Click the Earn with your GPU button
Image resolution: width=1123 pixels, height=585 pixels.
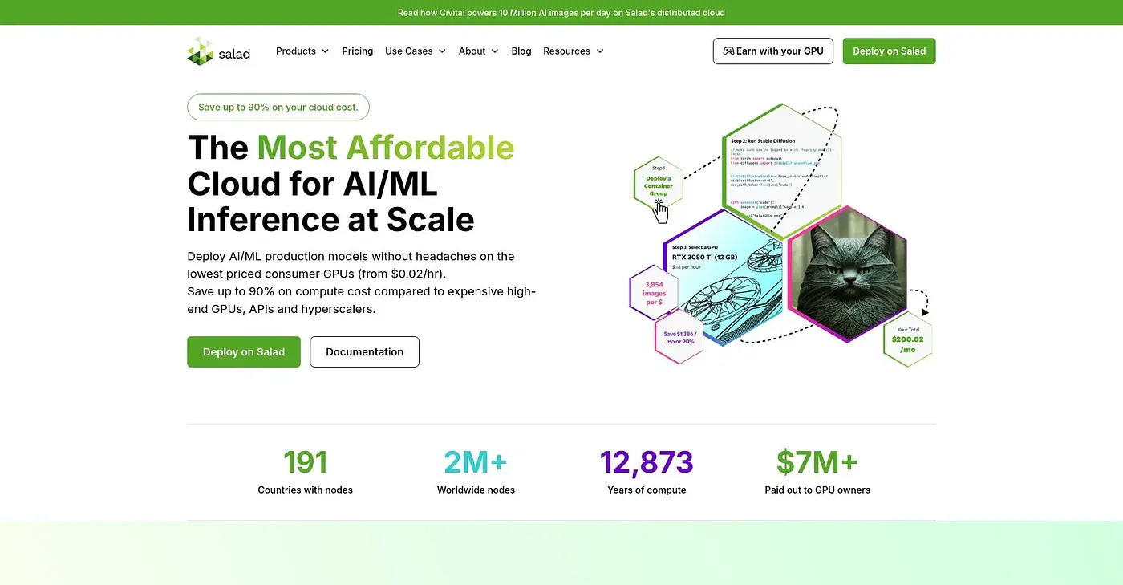[773, 51]
